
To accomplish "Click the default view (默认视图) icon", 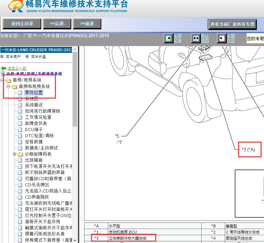I will pyautogui.click(x=196, y=38).
